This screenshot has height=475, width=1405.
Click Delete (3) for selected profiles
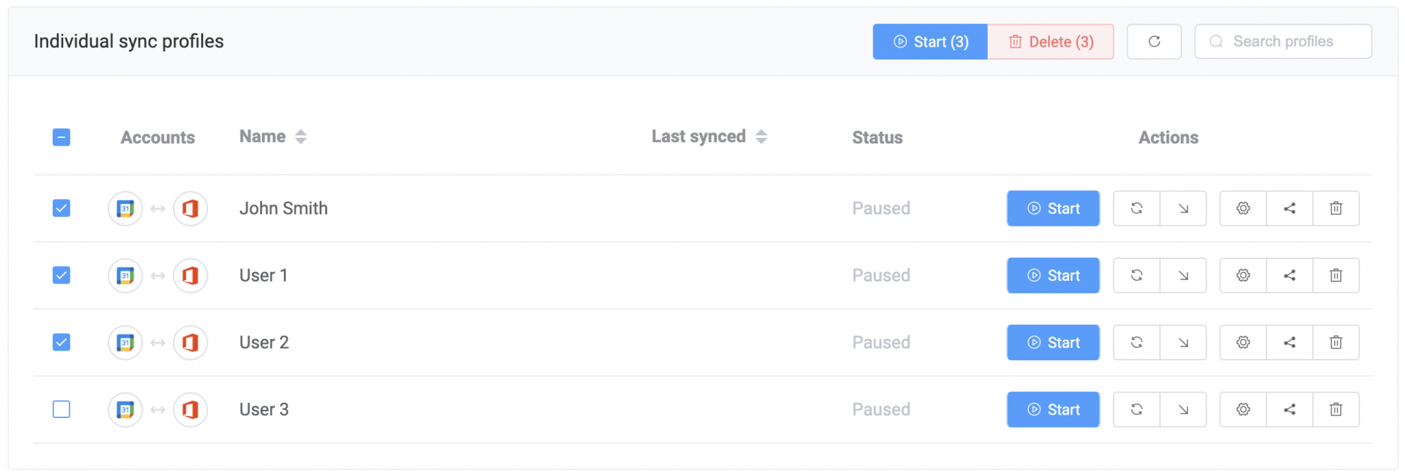1051,41
